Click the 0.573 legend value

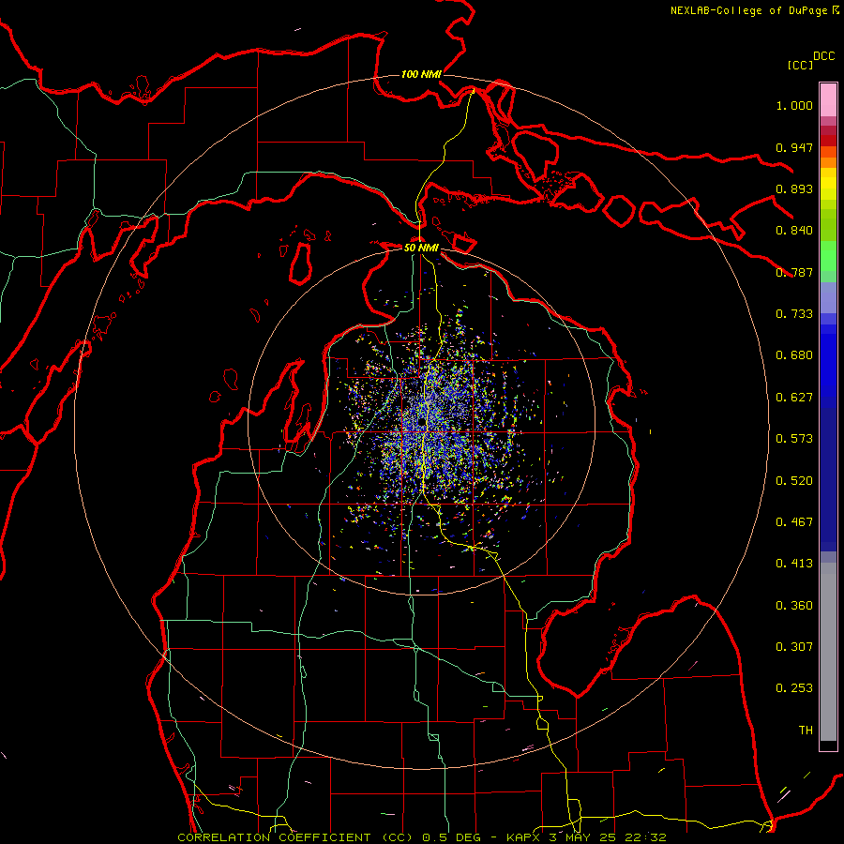[x=794, y=439]
